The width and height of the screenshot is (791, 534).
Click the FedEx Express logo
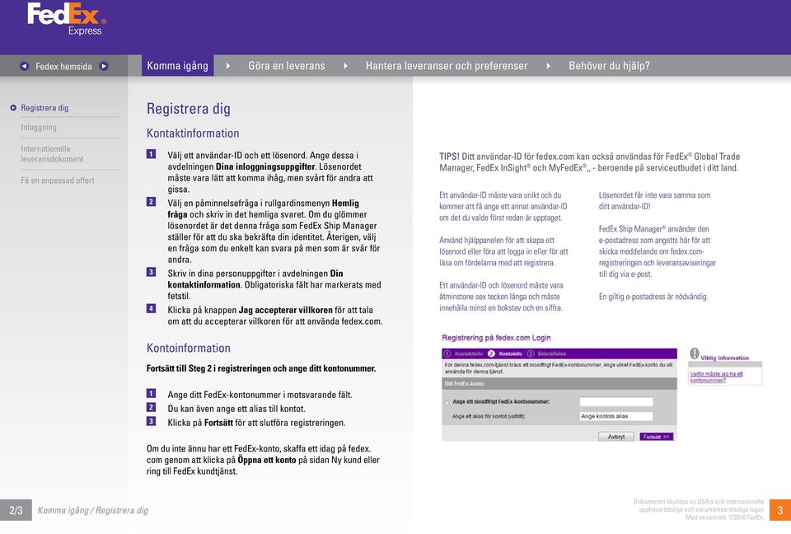coord(67,20)
